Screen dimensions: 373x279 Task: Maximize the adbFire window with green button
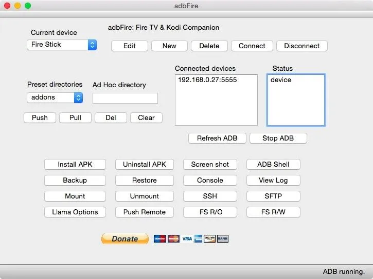(28, 6)
